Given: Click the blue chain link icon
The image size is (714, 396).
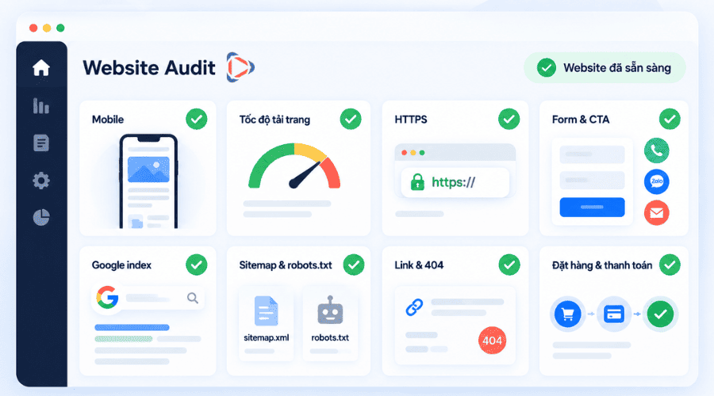Looking at the screenshot, I should pos(414,308).
